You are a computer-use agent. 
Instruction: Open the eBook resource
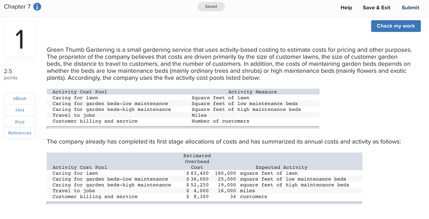pyautogui.click(x=20, y=98)
